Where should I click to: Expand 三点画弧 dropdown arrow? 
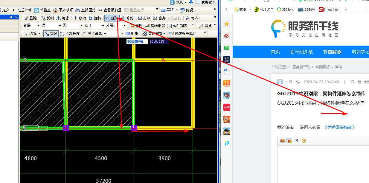pos(105,34)
